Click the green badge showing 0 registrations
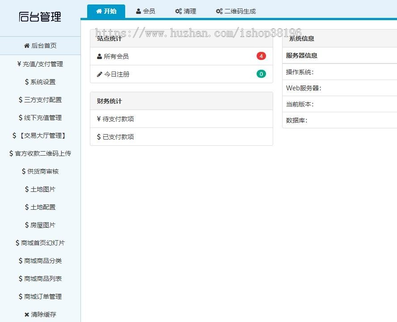397x322 pixels. [x=261, y=74]
